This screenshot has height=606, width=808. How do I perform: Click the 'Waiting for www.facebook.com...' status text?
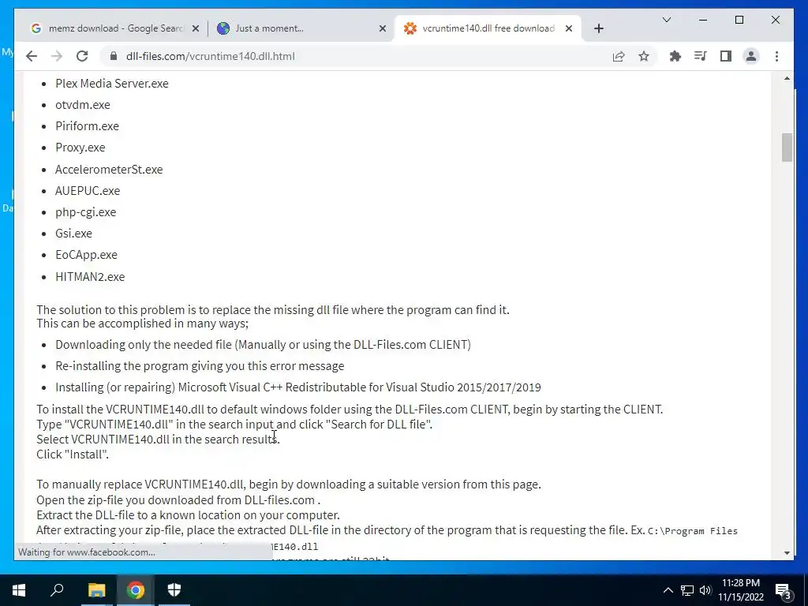point(86,552)
